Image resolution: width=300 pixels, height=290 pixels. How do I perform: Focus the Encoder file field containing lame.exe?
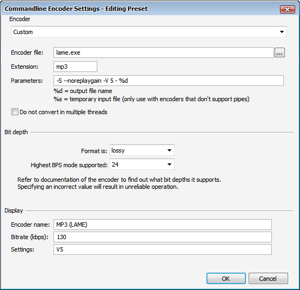(x=164, y=52)
